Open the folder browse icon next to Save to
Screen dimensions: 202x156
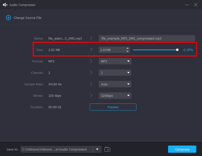107,149
